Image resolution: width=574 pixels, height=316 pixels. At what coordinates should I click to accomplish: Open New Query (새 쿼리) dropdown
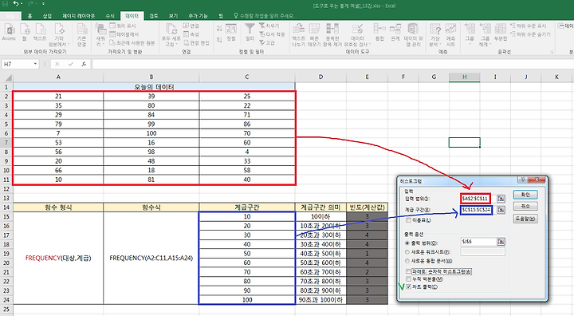[x=100, y=35]
